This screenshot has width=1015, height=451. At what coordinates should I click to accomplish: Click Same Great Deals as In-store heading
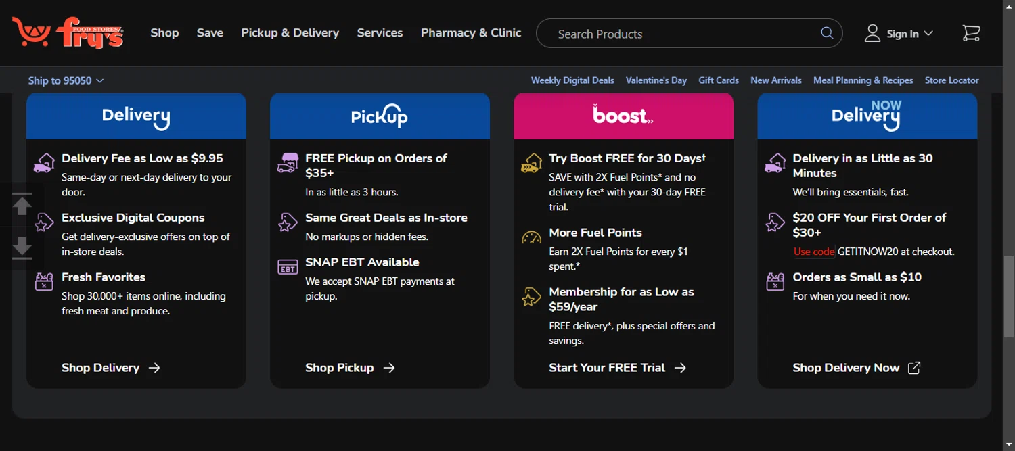point(386,218)
